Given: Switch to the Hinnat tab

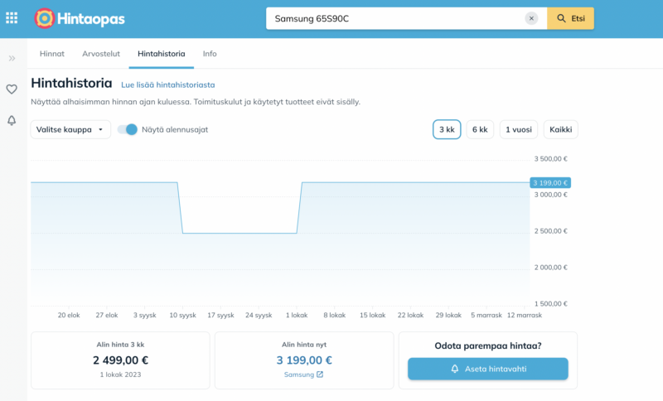Looking at the screenshot, I should coord(52,54).
